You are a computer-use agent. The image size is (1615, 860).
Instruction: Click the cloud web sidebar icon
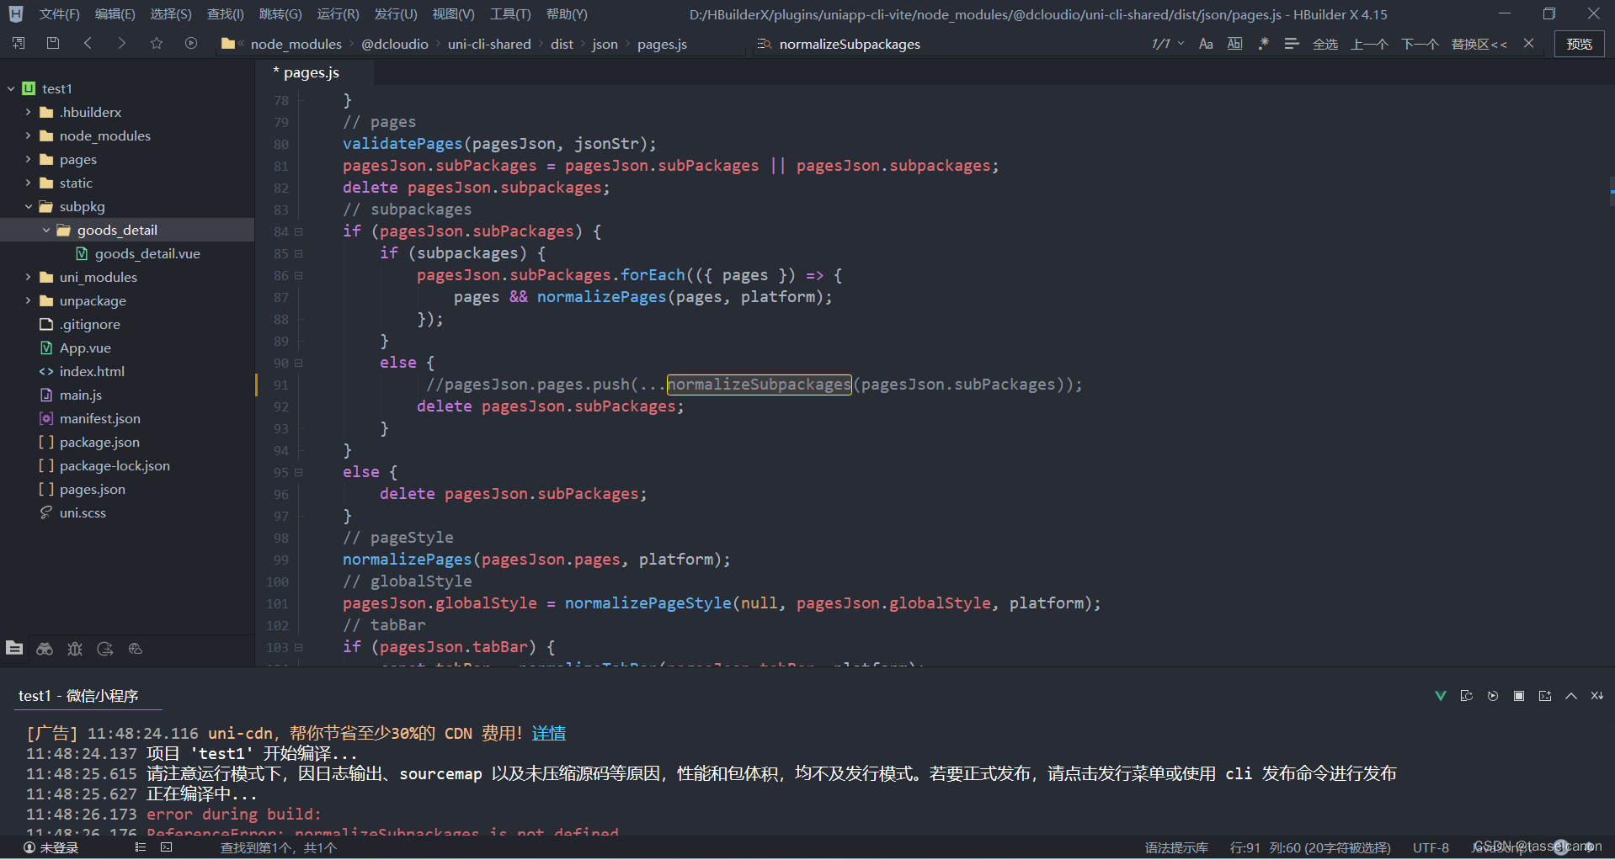tap(136, 648)
